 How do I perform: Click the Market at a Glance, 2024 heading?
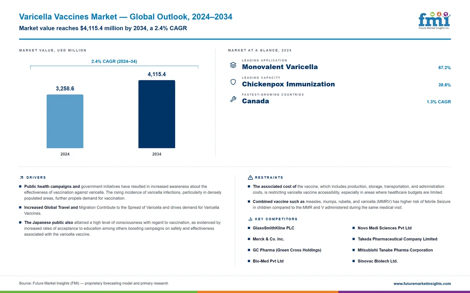260,50
